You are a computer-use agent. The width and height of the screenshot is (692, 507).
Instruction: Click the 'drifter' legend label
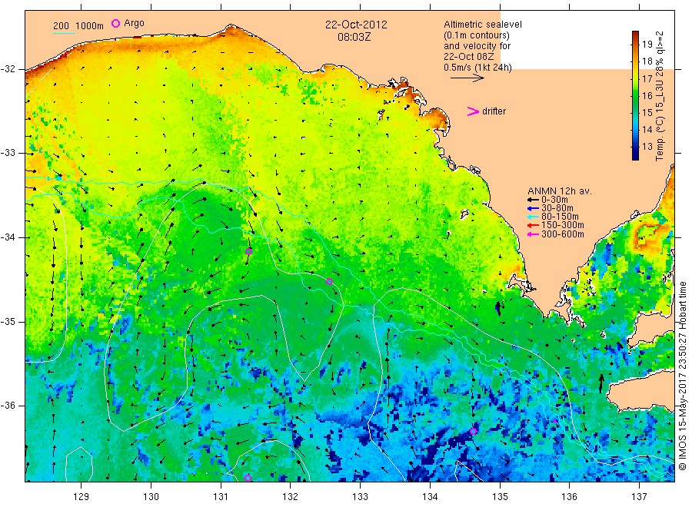tap(494, 111)
